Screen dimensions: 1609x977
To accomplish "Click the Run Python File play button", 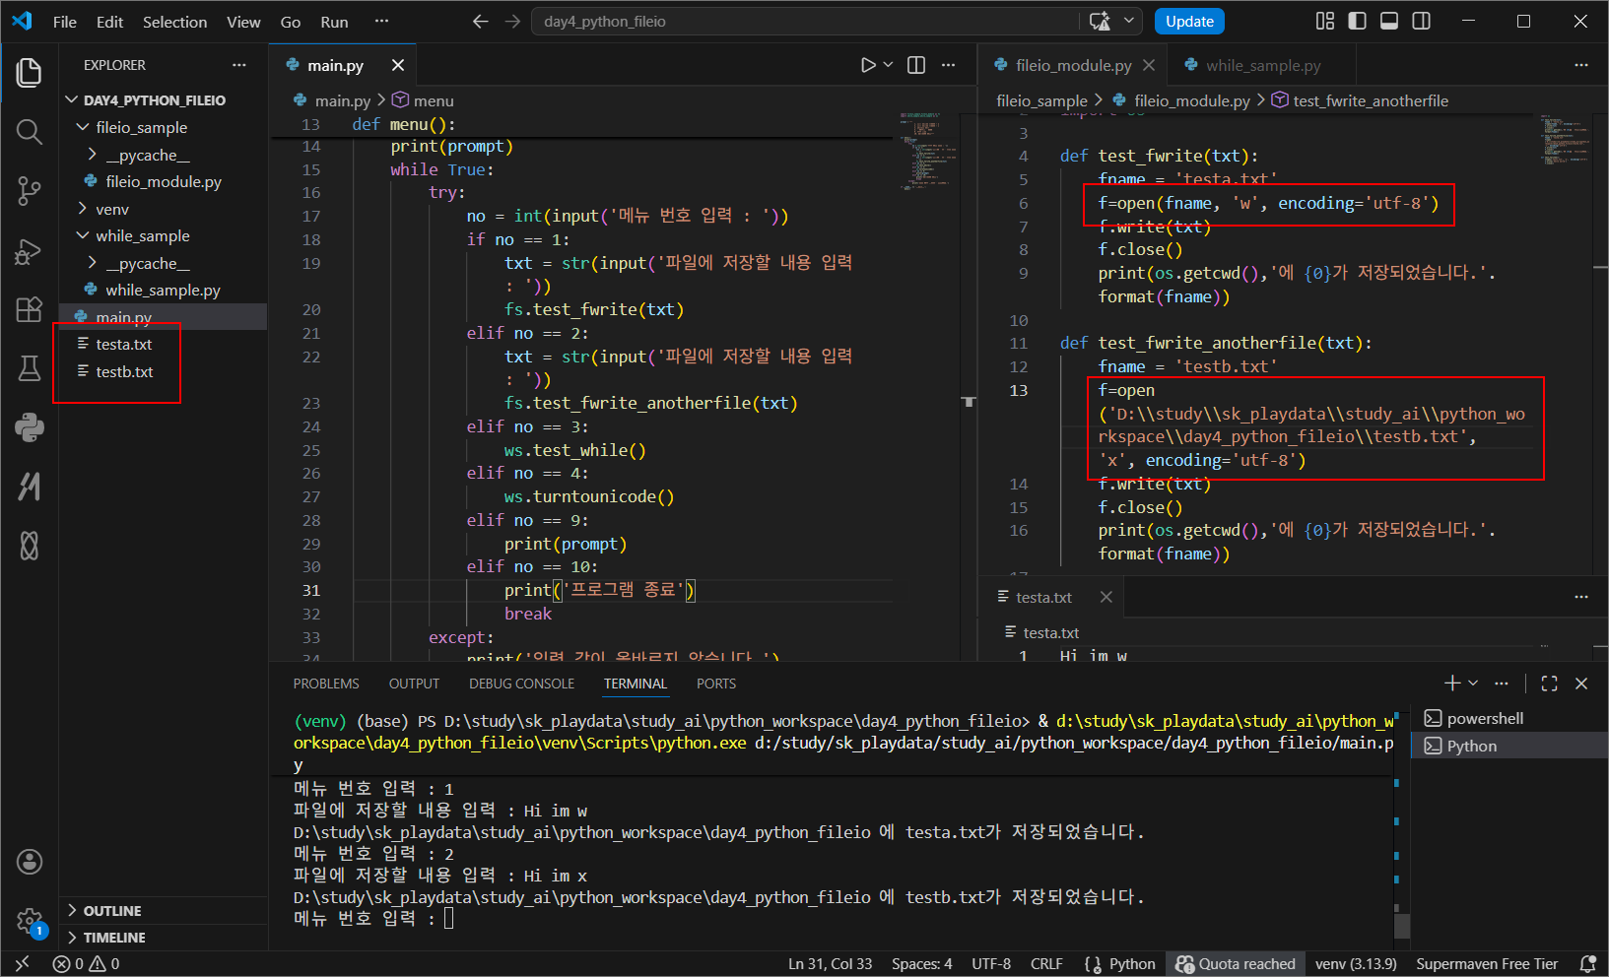I will click(867, 65).
